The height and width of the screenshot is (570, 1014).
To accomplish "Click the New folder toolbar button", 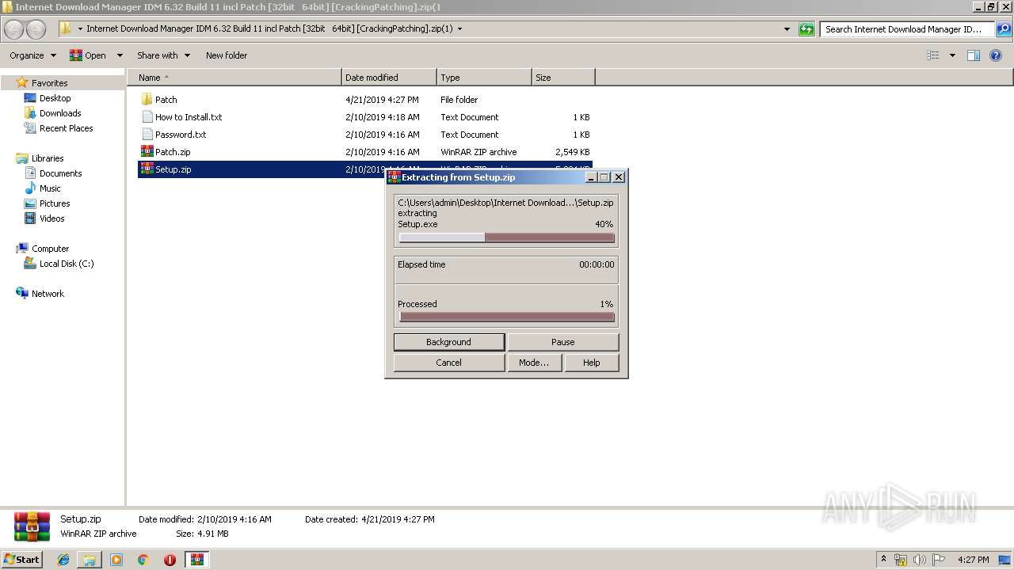I will pos(227,55).
